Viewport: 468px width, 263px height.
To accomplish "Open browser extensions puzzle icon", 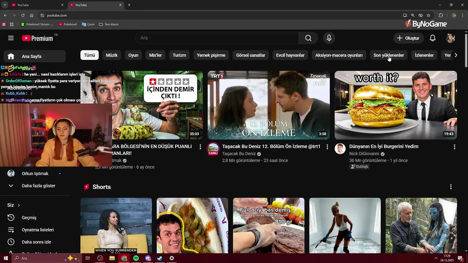I will 441,15.
